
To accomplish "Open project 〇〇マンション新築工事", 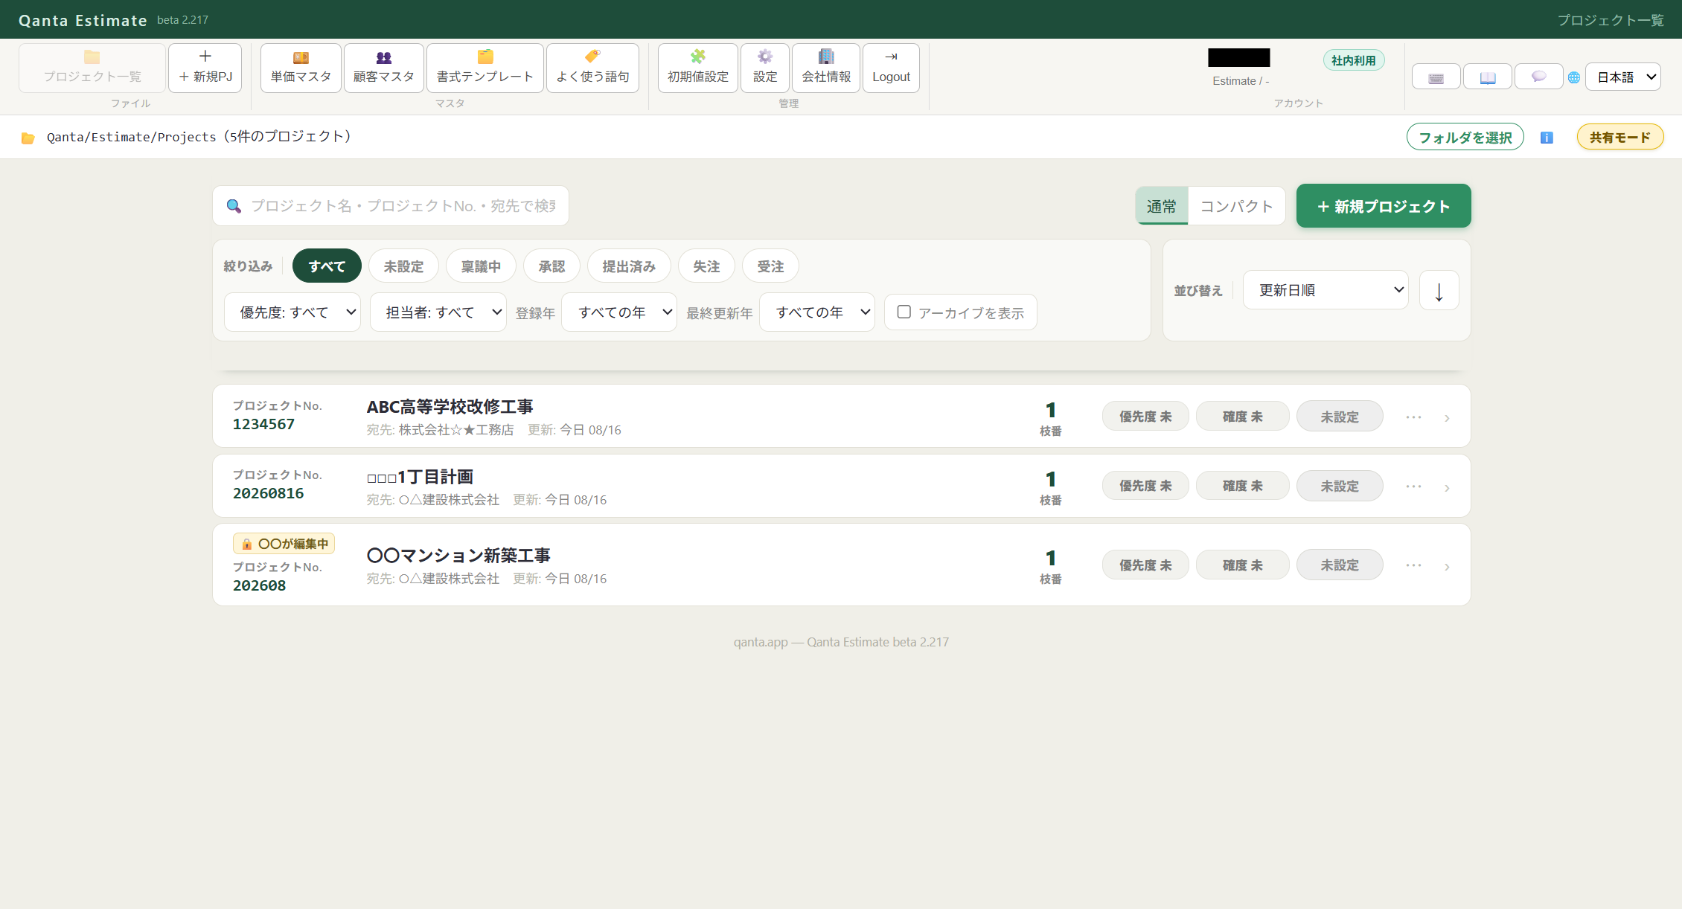I will pyautogui.click(x=458, y=556).
